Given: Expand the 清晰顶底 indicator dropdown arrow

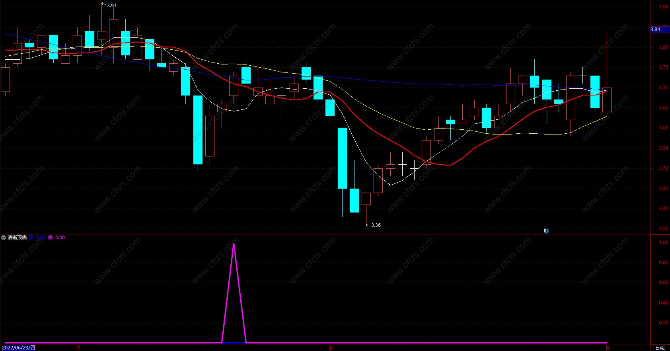Looking at the screenshot, I should [4, 238].
